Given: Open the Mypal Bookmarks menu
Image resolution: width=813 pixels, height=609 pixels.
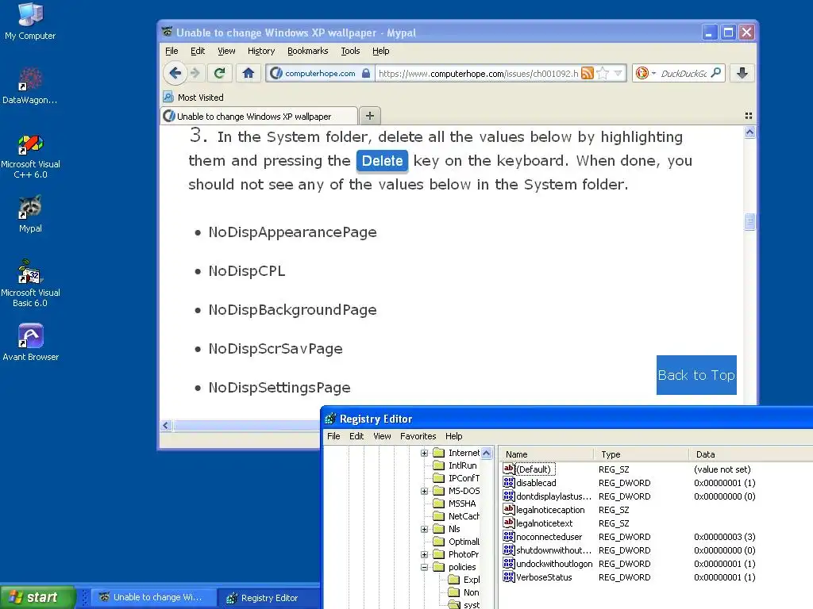Looking at the screenshot, I should [308, 51].
